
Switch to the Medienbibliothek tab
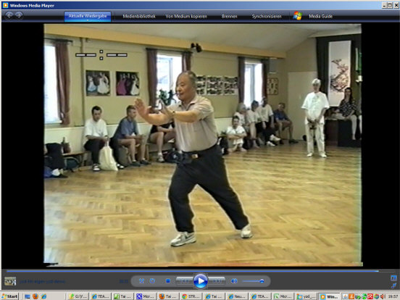139,17
